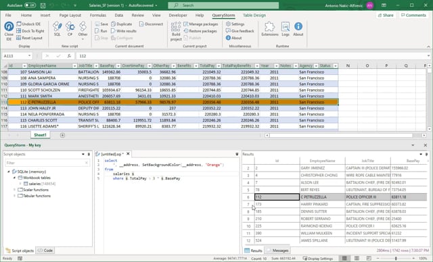The image size is (433, 262).
Task: Click Dock To Right button
Action: pos(30,31)
